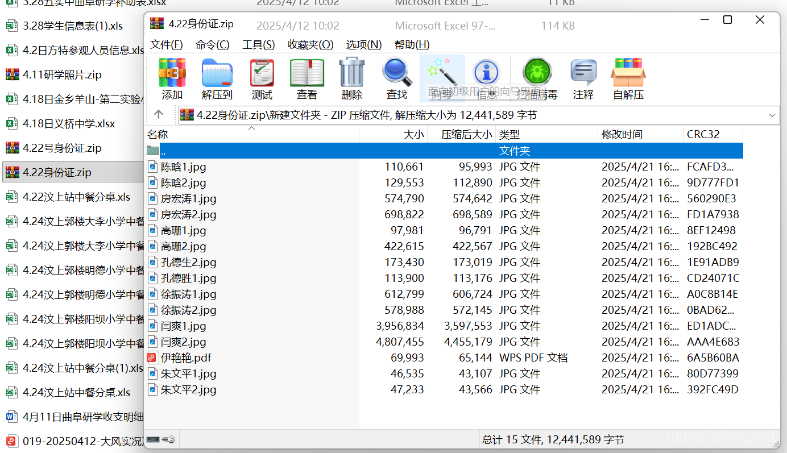Select 4.11研学照片.zip in background file list
787x453 pixels.
click(x=61, y=74)
